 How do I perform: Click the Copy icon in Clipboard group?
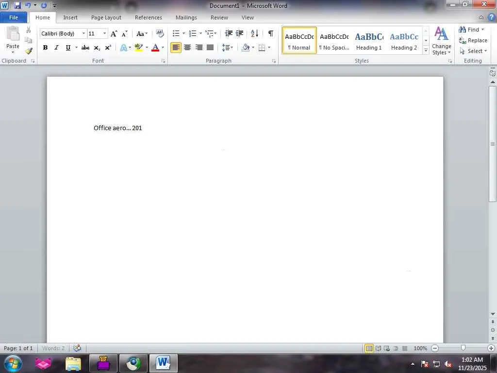click(29, 40)
